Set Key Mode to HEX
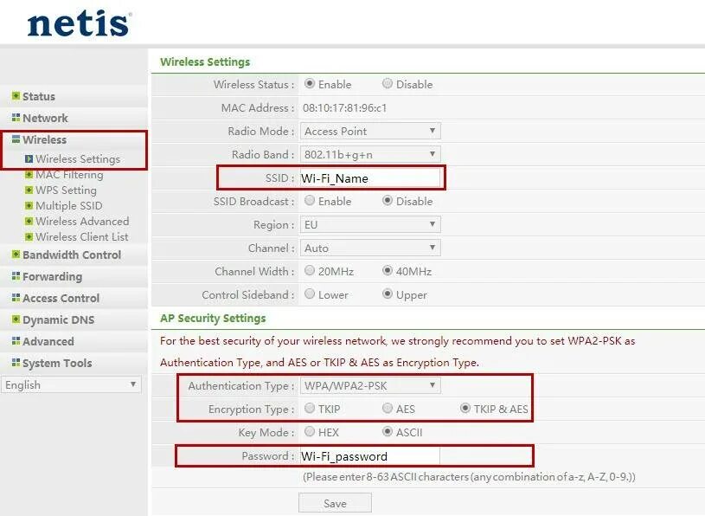 point(310,431)
